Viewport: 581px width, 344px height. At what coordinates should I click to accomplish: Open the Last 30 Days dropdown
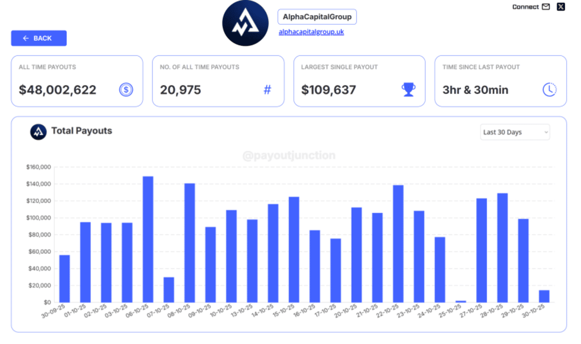point(515,132)
